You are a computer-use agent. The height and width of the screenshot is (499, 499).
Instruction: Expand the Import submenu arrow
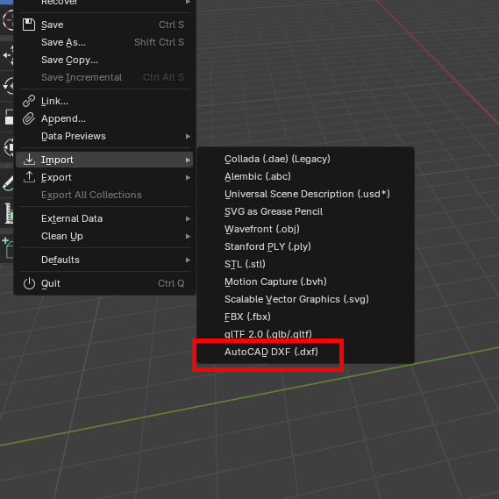(x=188, y=160)
